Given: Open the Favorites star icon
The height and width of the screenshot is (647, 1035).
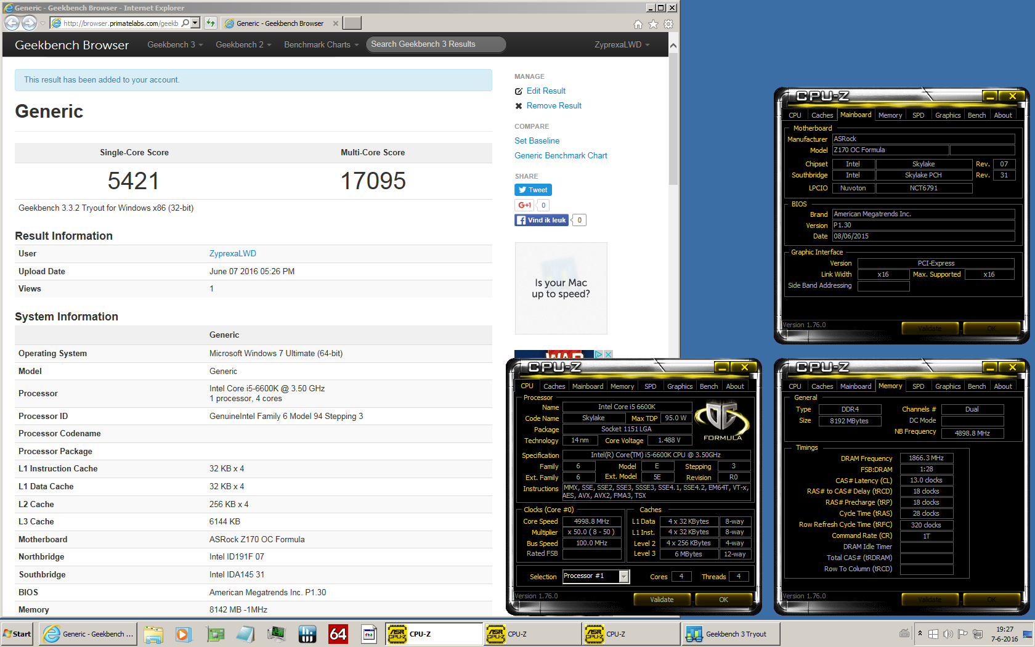Looking at the screenshot, I should click(653, 24).
